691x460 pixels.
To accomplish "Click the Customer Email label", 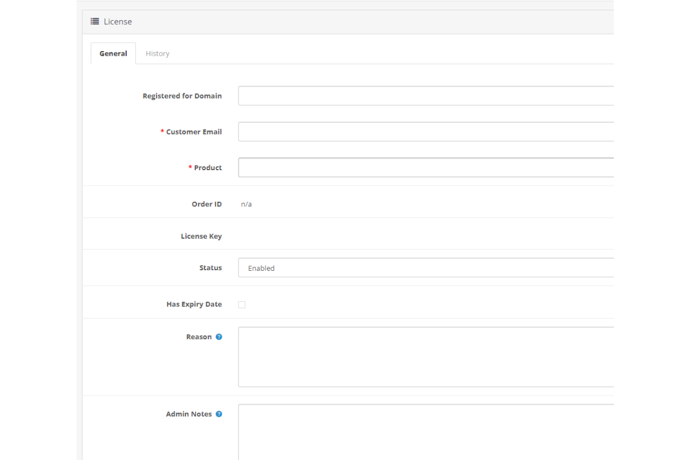I will pos(194,132).
